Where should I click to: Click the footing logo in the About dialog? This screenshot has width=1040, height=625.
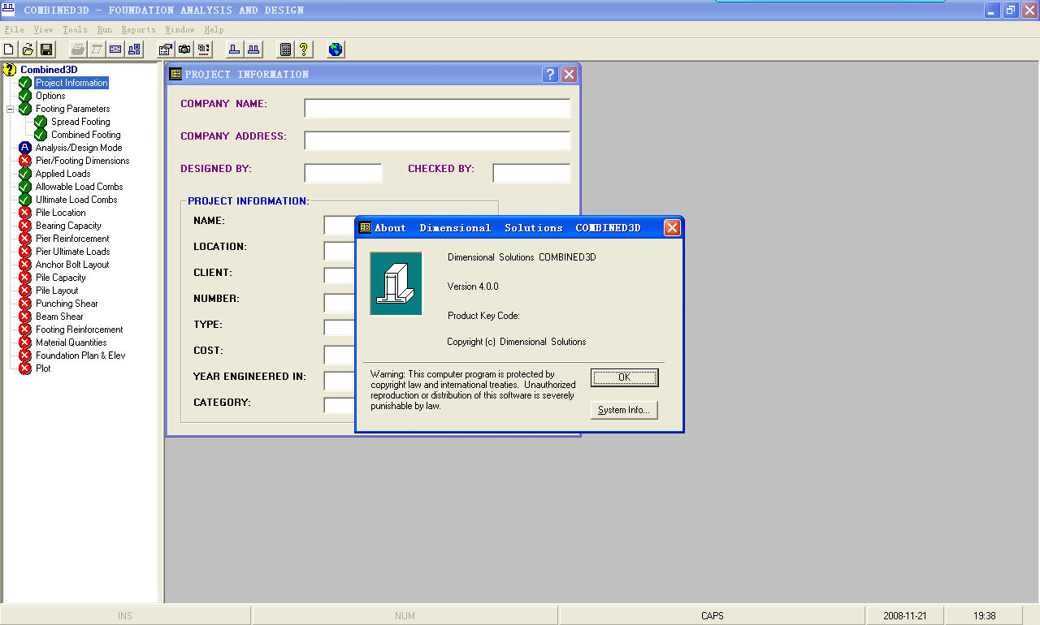tap(396, 283)
